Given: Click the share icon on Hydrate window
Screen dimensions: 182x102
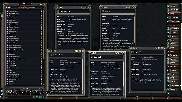Looking at the screenshot, I should coord(159,48).
